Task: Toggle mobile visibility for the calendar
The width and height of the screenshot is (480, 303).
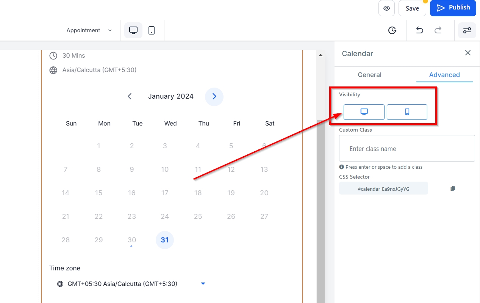Action: pyautogui.click(x=407, y=112)
